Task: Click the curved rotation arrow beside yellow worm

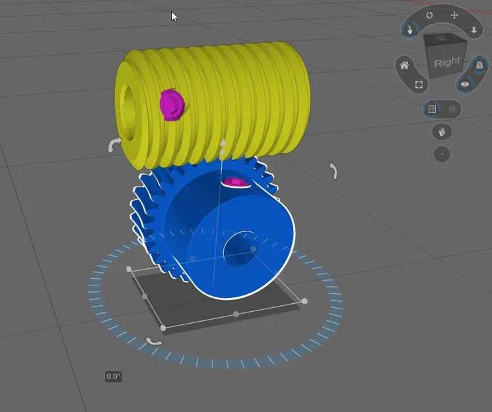Action: [114, 145]
